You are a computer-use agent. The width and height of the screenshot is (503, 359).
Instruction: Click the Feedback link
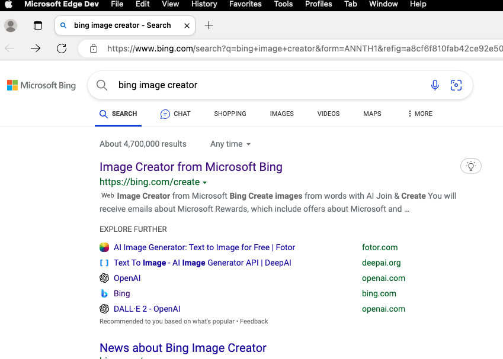coord(254,321)
